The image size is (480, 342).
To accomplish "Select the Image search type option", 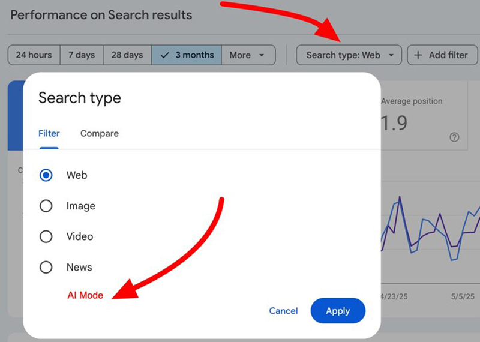I will 46,206.
